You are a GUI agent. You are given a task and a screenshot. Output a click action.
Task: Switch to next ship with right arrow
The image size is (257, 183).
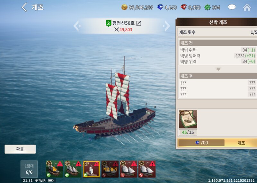pos(166,26)
